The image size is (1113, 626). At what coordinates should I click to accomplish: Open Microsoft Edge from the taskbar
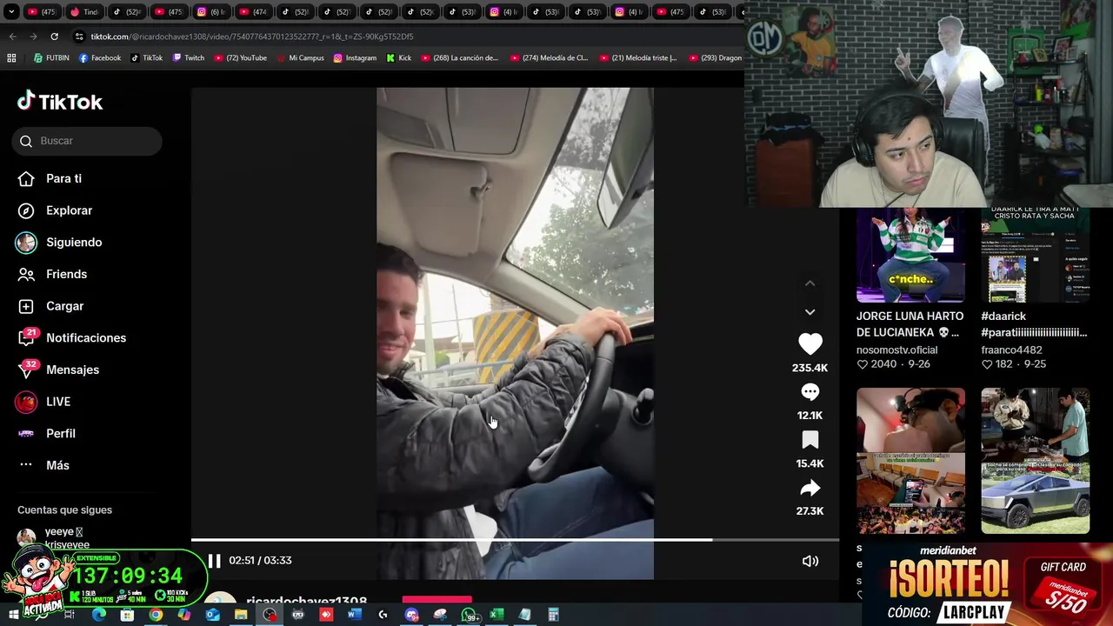click(98, 615)
